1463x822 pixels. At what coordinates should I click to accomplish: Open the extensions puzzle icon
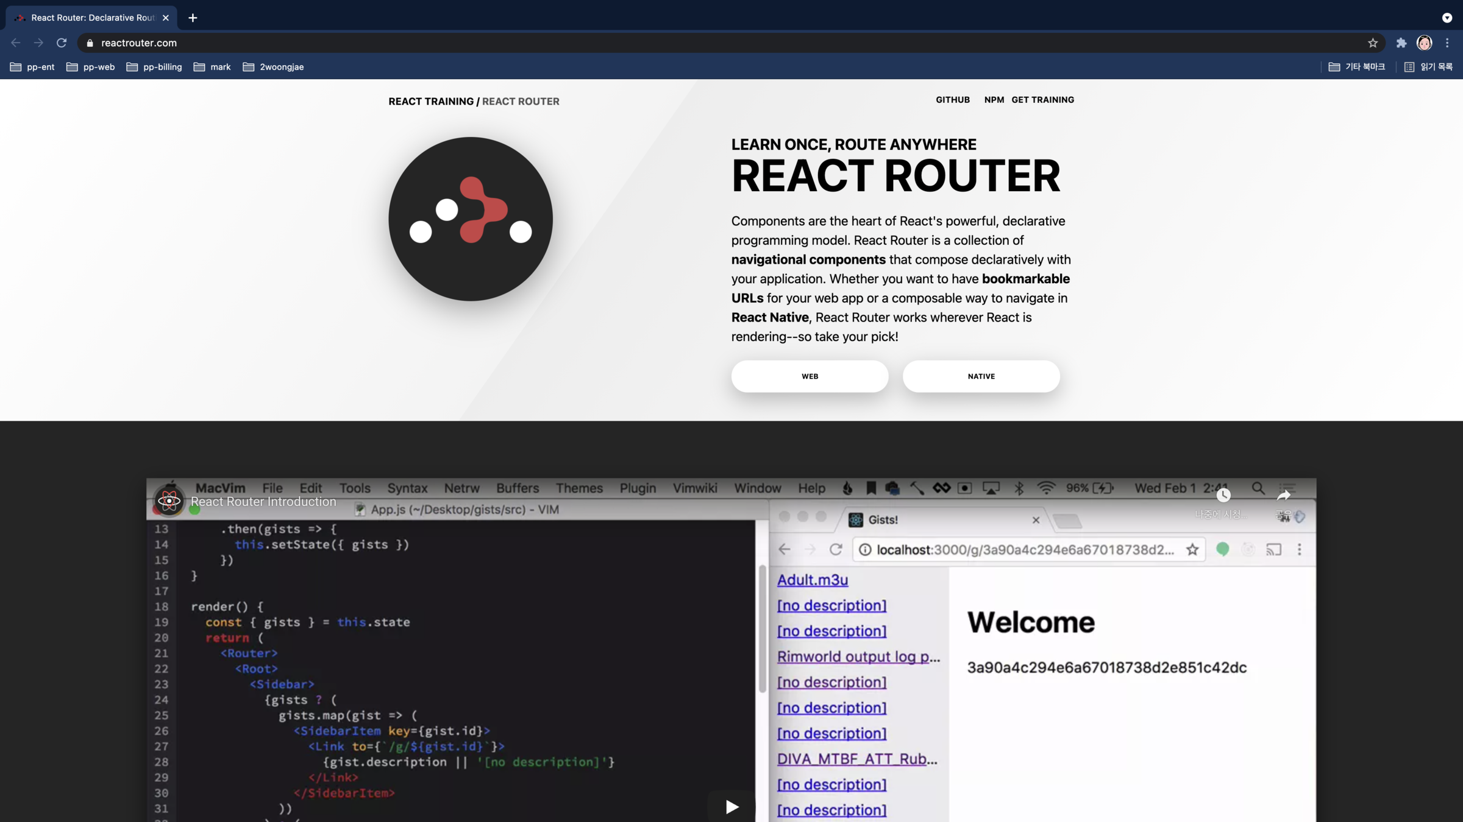[x=1401, y=43]
